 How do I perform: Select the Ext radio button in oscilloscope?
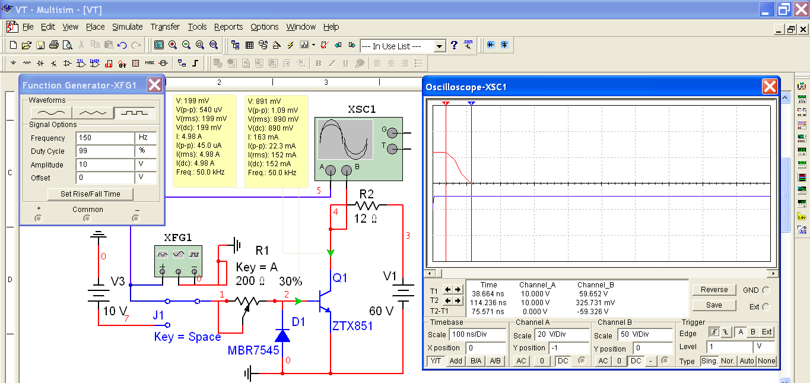pos(765,307)
